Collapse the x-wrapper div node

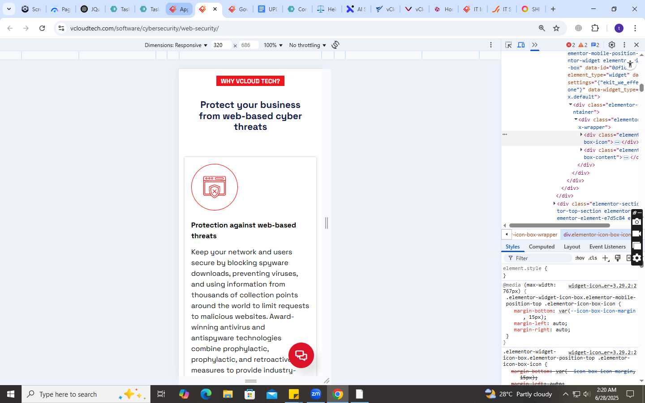tap(576, 120)
